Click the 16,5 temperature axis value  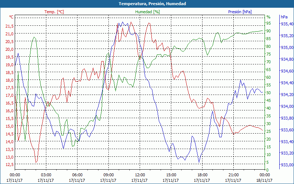pos(10,103)
